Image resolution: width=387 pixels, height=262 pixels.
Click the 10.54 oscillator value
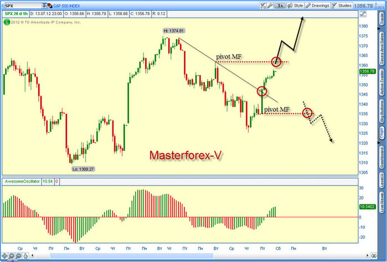(x=48, y=182)
